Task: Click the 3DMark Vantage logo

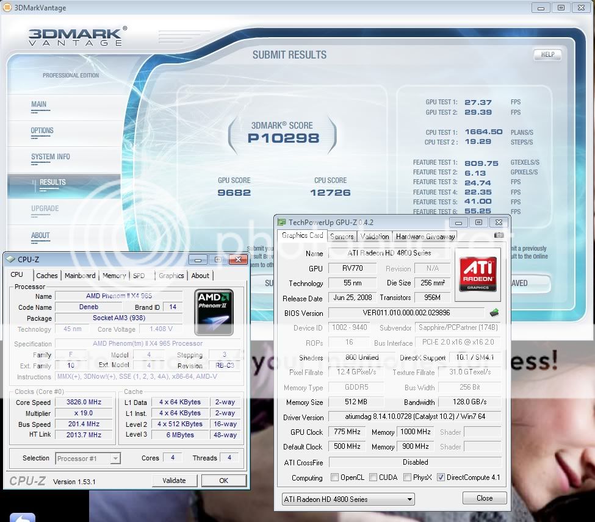Action: pyautogui.click(x=78, y=37)
